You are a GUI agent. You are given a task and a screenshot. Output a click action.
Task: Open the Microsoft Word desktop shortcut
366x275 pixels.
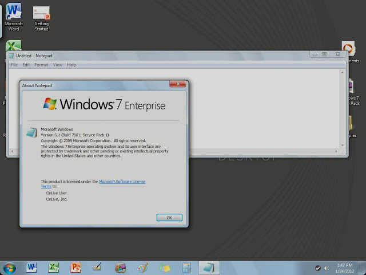pyautogui.click(x=14, y=17)
